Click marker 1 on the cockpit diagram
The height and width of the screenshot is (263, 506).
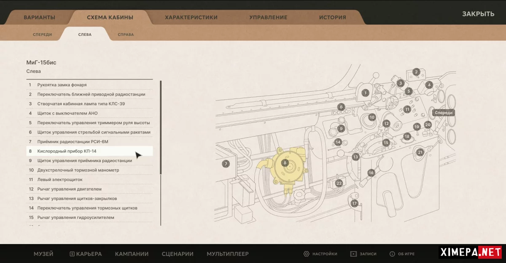click(x=366, y=93)
